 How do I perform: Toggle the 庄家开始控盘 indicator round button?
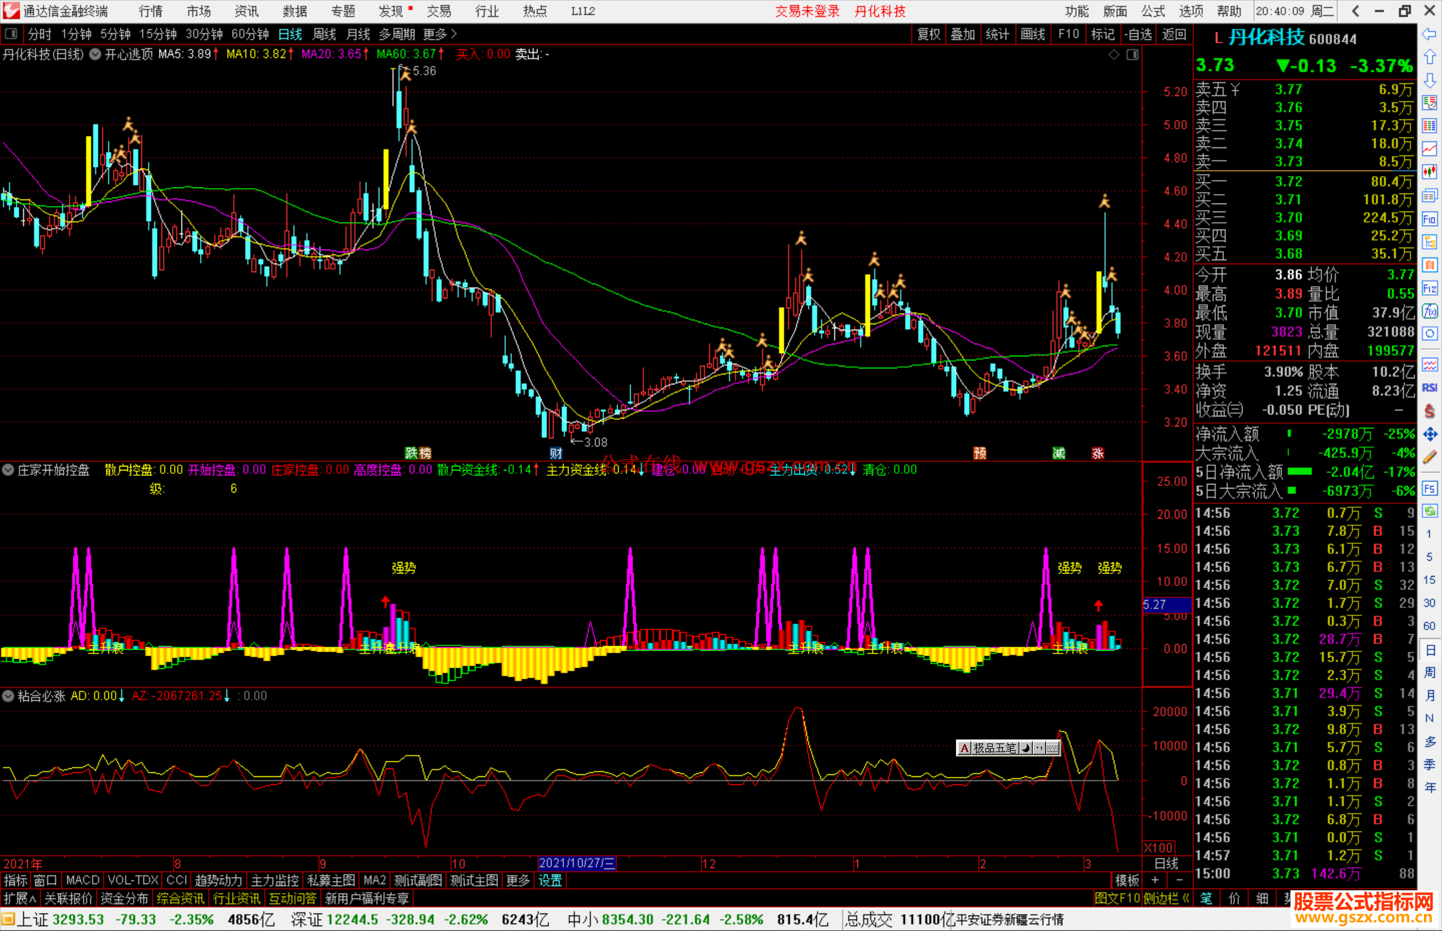8,470
